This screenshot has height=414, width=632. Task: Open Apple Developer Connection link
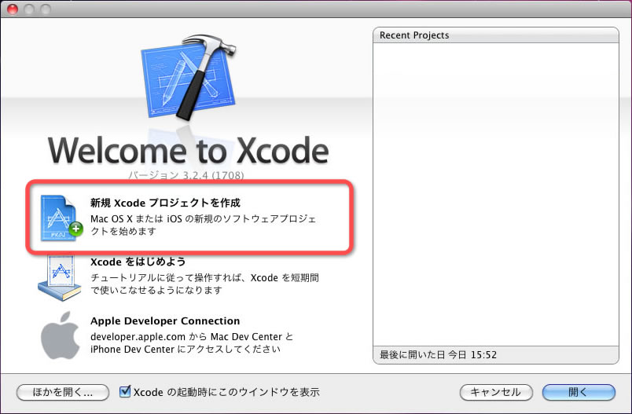click(165, 321)
